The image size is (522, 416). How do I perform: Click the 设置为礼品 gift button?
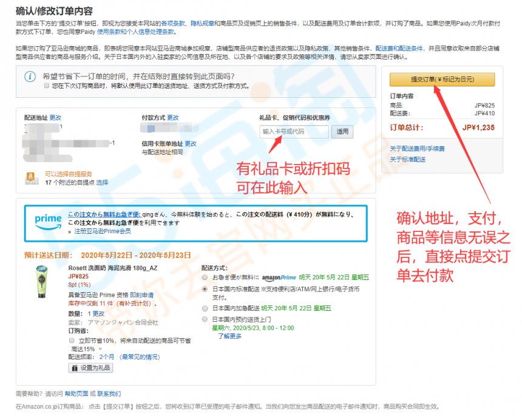(x=90, y=368)
